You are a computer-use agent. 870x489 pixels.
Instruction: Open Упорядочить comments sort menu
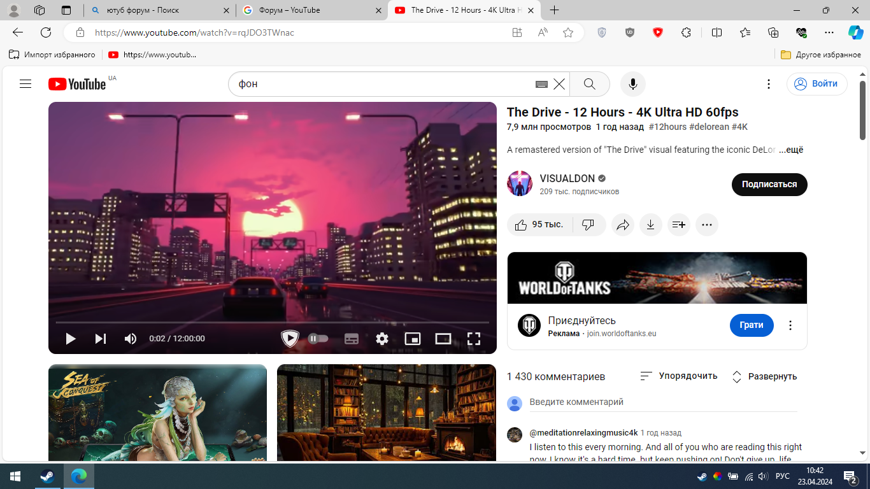point(679,376)
